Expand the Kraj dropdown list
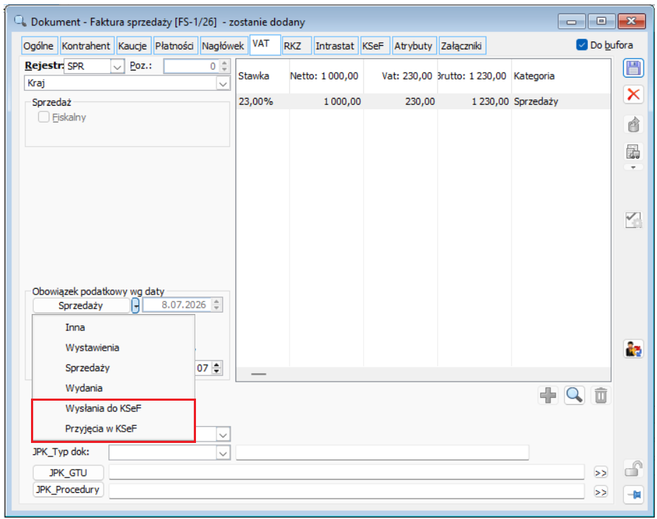Screen dimensions: 657x519 click(x=223, y=83)
